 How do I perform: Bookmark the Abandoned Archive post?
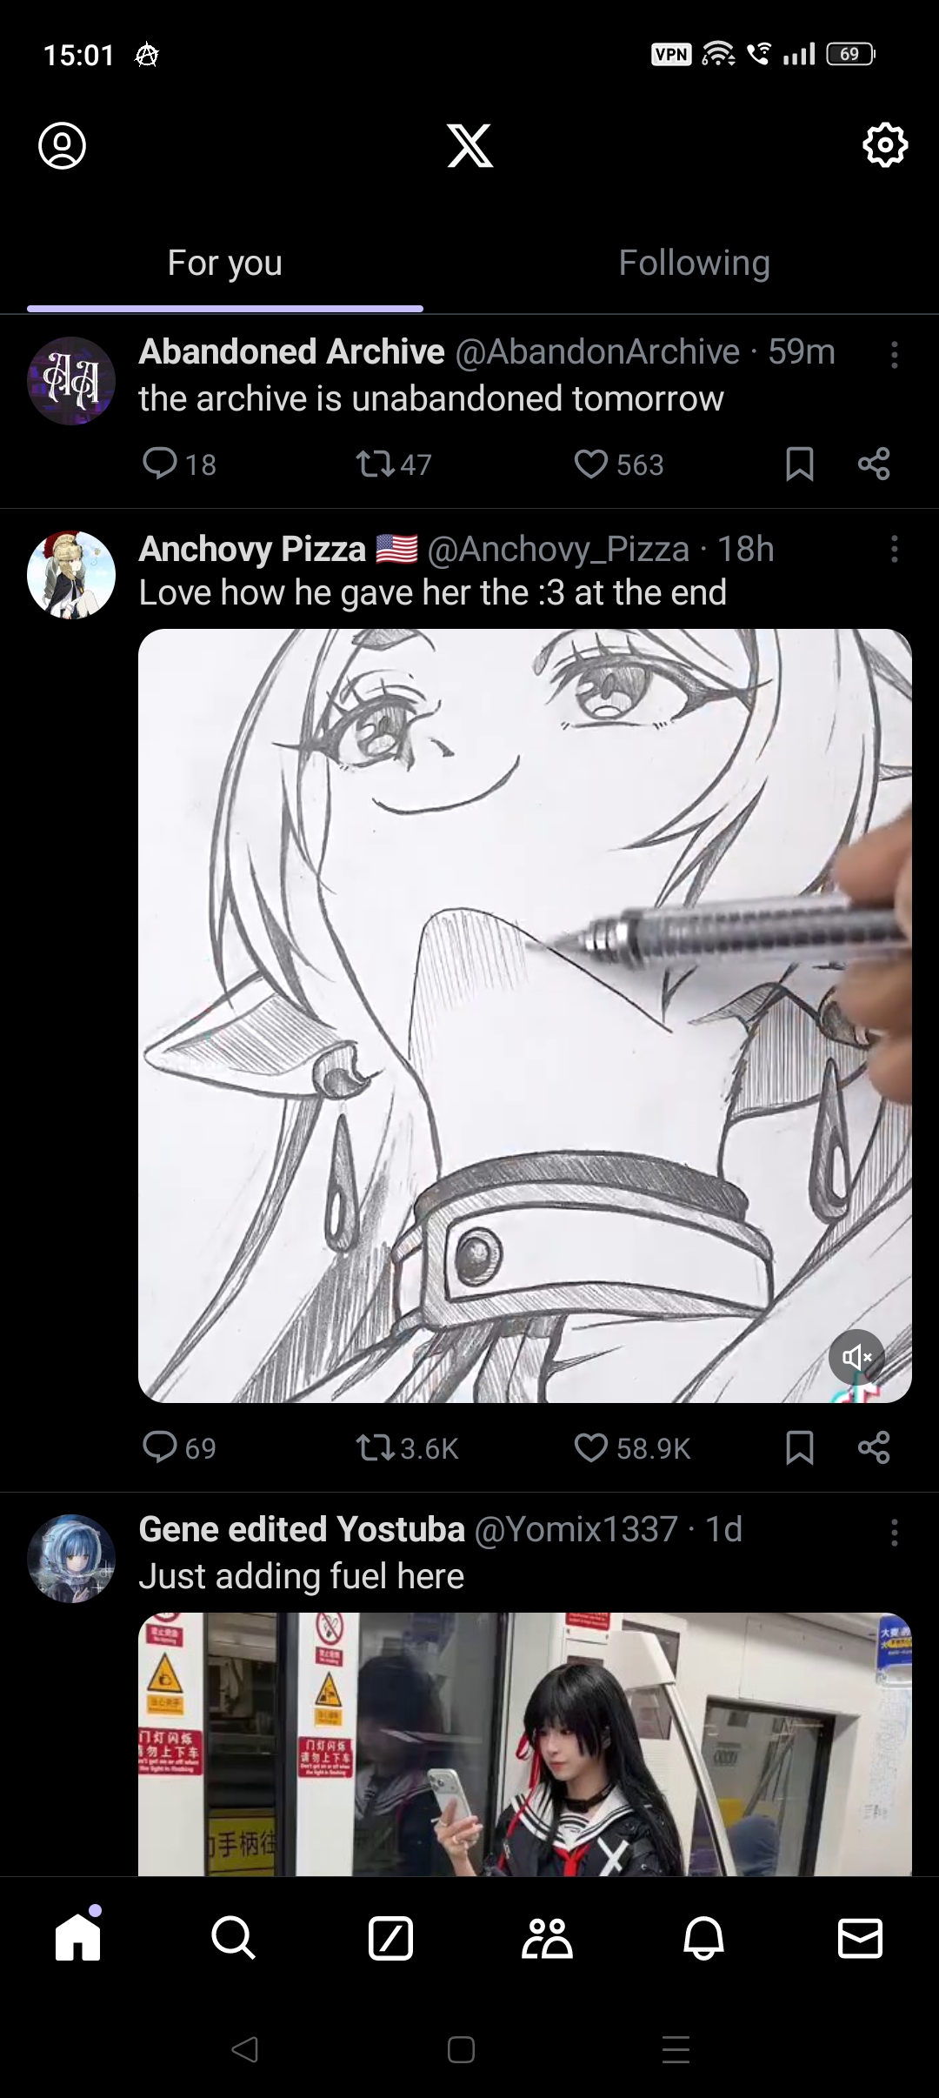pos(799,464)
